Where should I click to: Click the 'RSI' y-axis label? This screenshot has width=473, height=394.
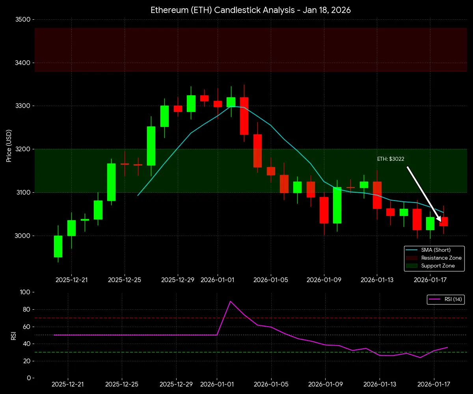point(14,335)
